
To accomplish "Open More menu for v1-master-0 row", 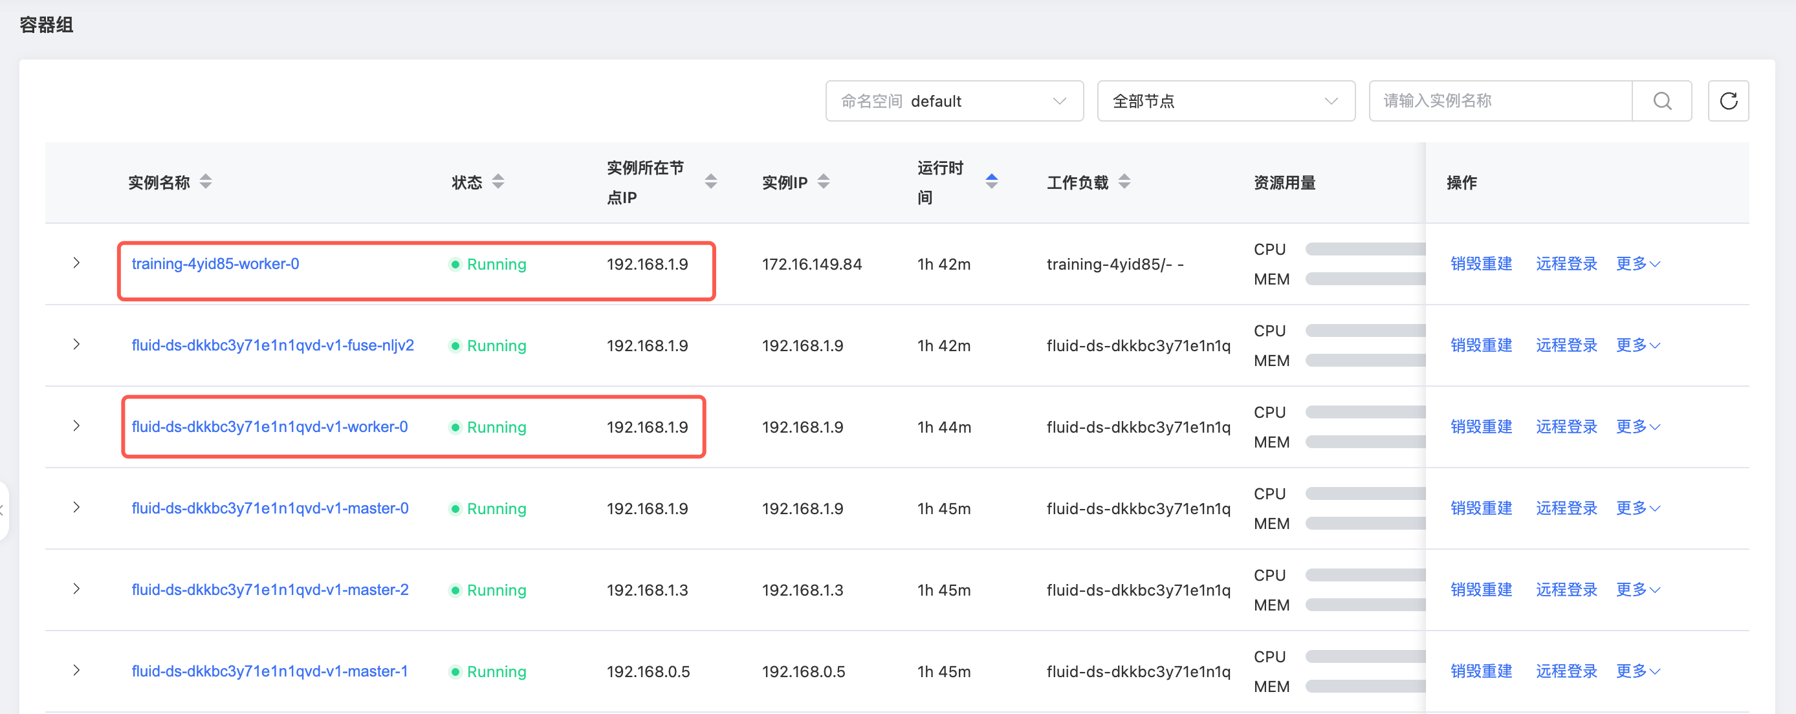I will pyautogui.click(x=1637, y=508).
